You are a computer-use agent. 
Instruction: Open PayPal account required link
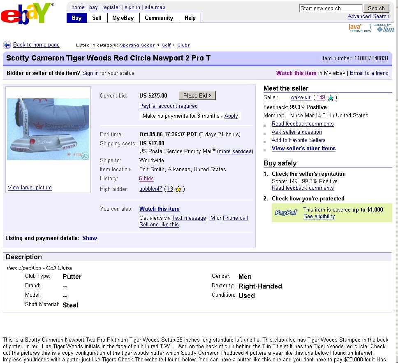click(x=168, y=106)
